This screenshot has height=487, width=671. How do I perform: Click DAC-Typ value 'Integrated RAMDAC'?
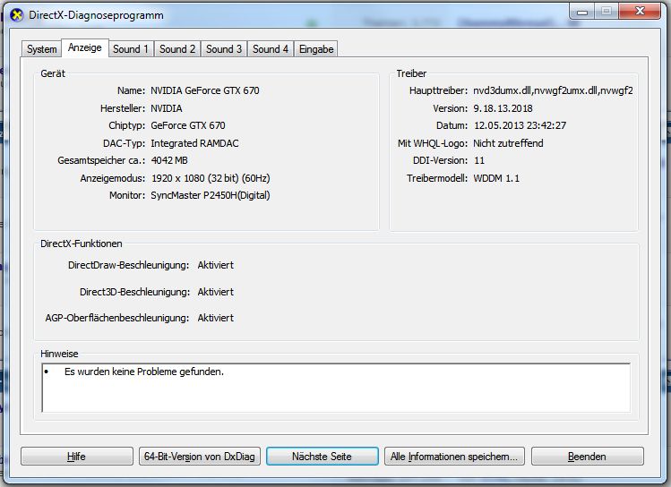[194, 143]
